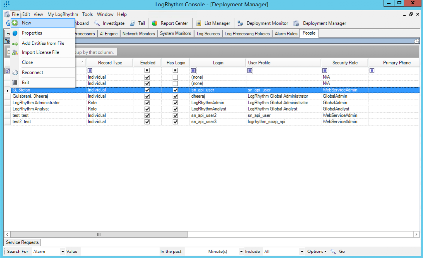423x258 pixels.
Task: Click the Deployment Monitor icon
Action: (x=240, y=23)
